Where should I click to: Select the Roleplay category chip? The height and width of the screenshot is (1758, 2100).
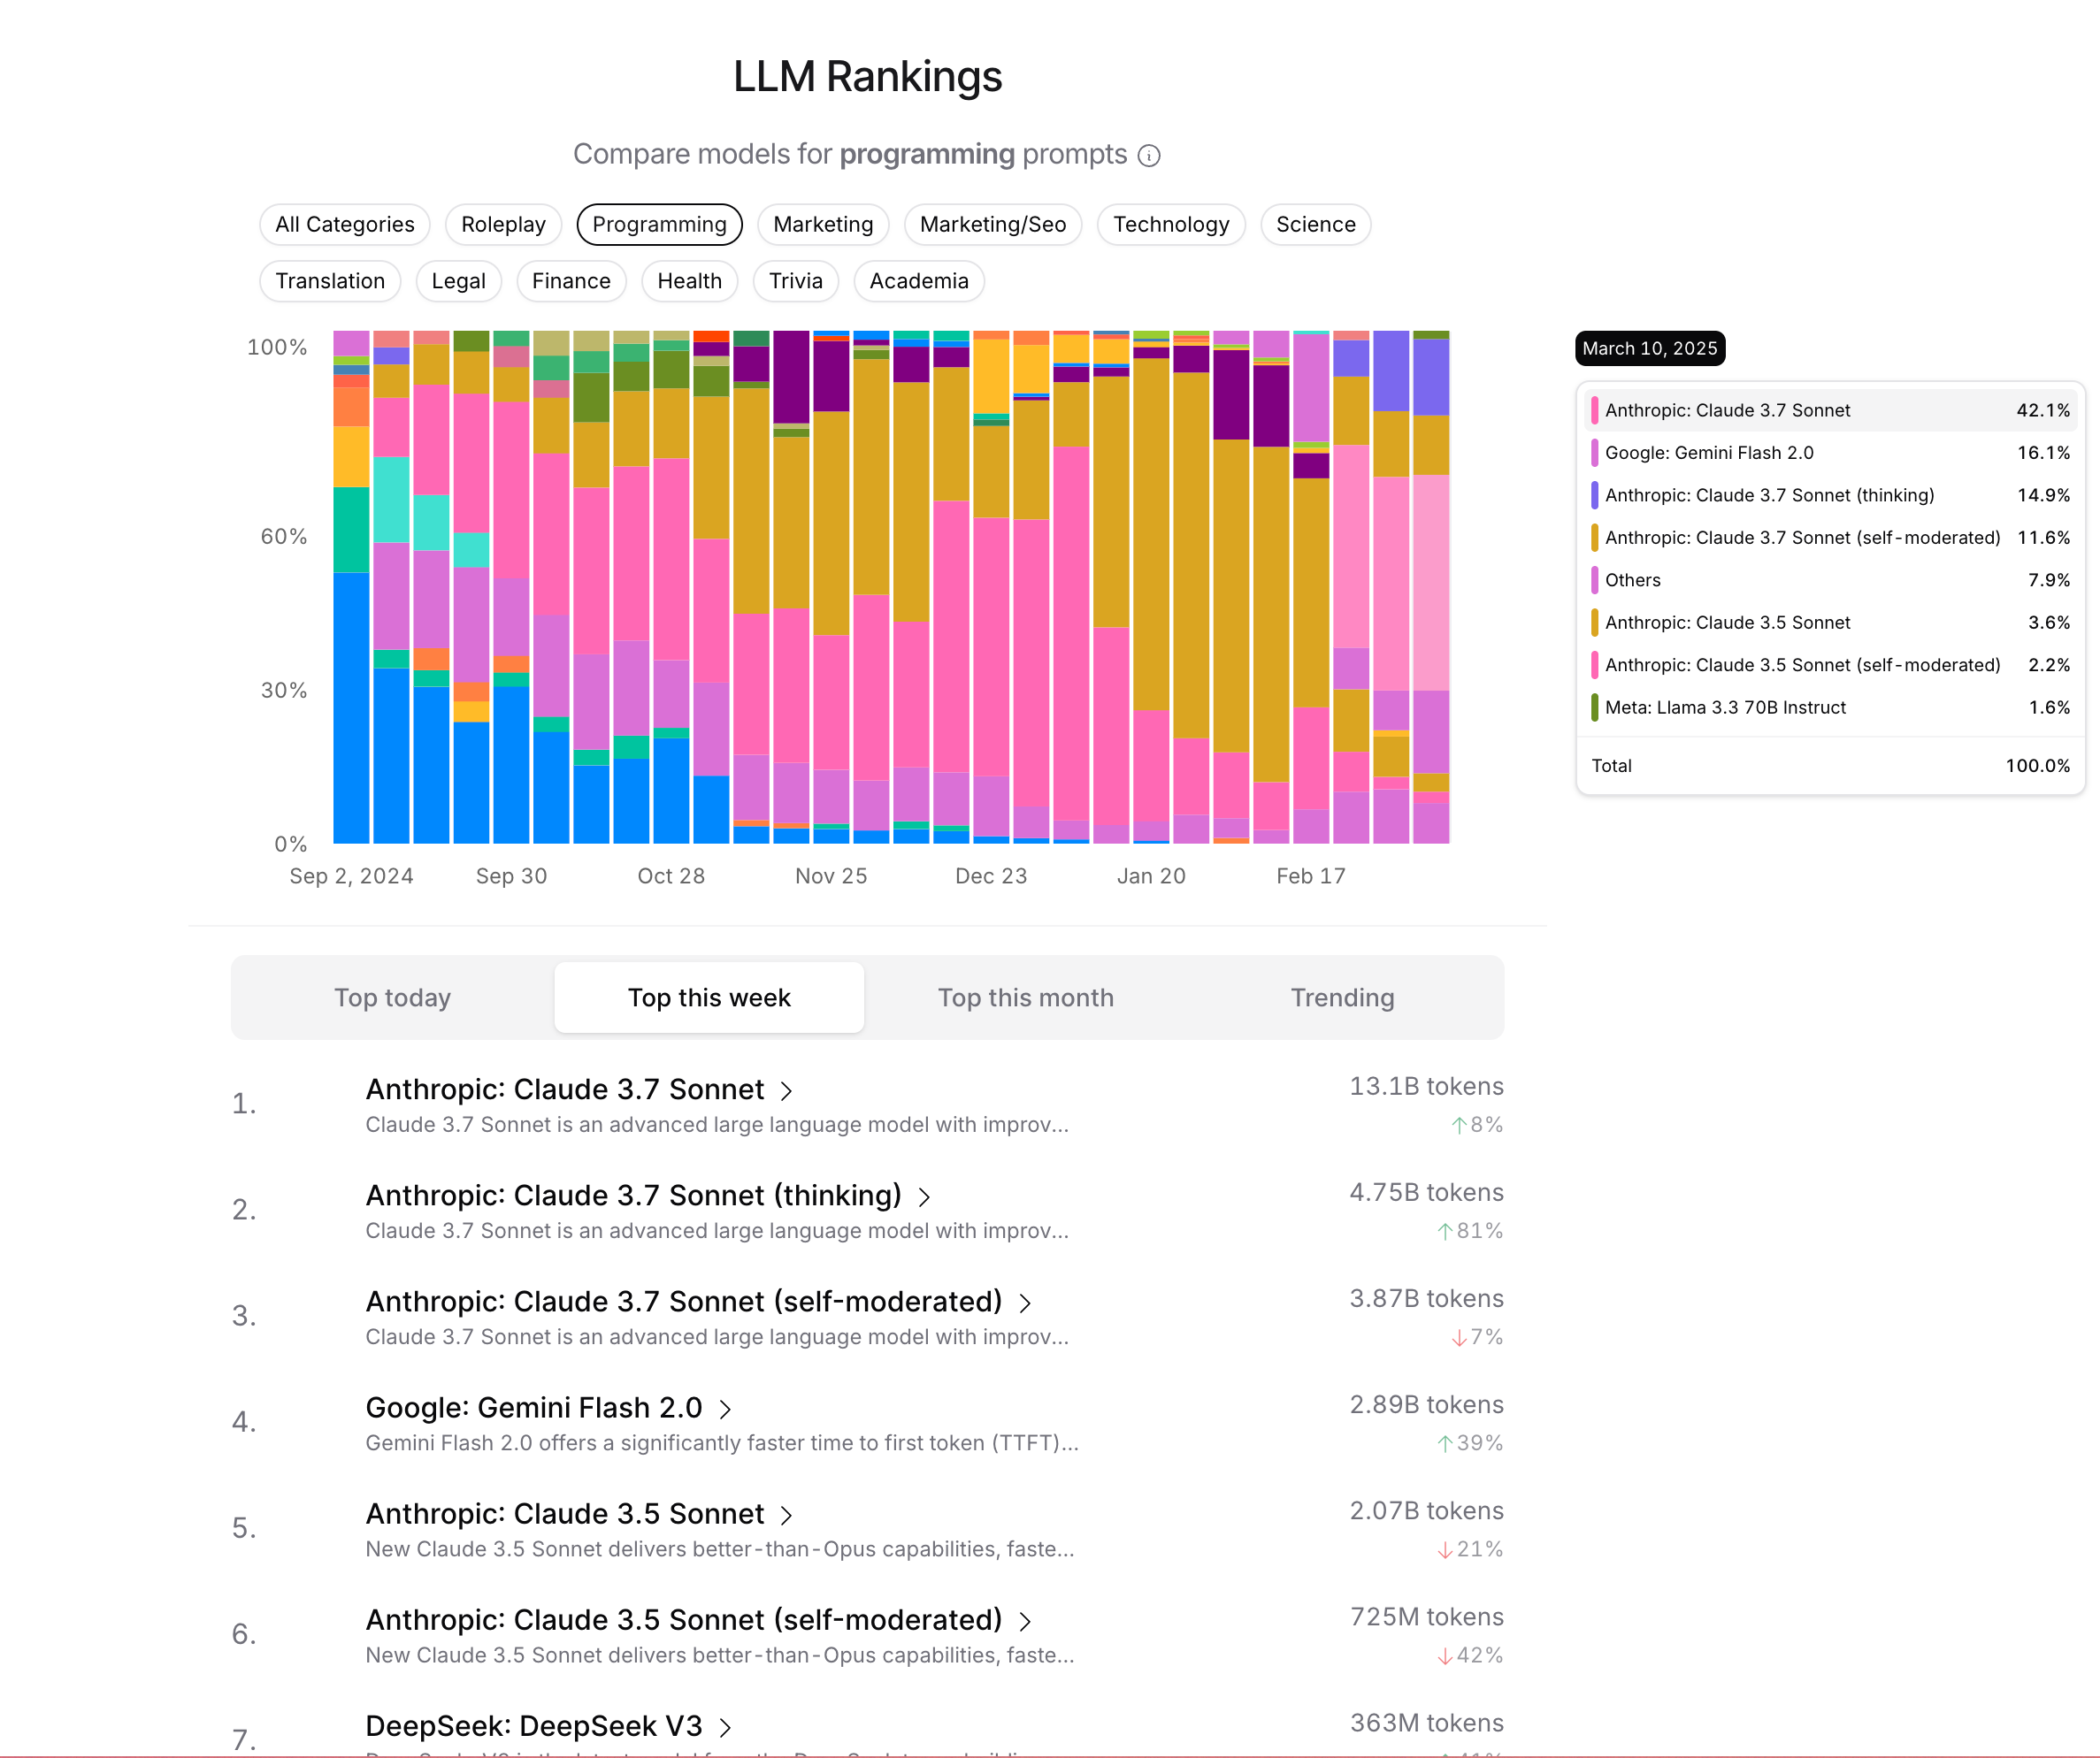coord(503,224)
